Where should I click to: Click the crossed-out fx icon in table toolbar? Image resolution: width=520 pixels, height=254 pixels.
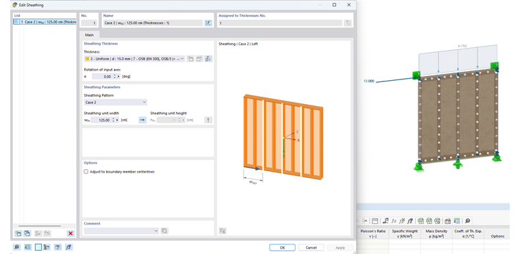click(x=402, y=221)
